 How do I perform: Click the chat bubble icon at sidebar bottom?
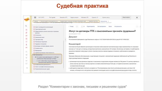pyautogui.click(x=26, y=63)
